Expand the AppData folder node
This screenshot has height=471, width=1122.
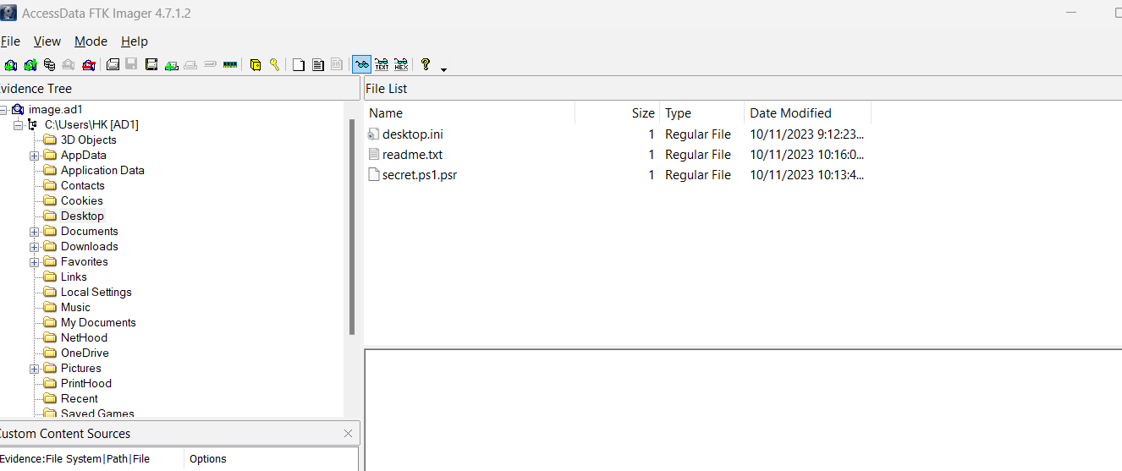35,156
